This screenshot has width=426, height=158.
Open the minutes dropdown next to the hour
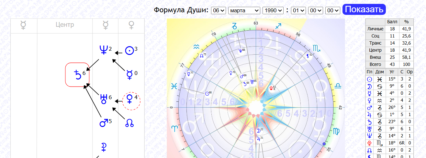(x=316, y=10)
